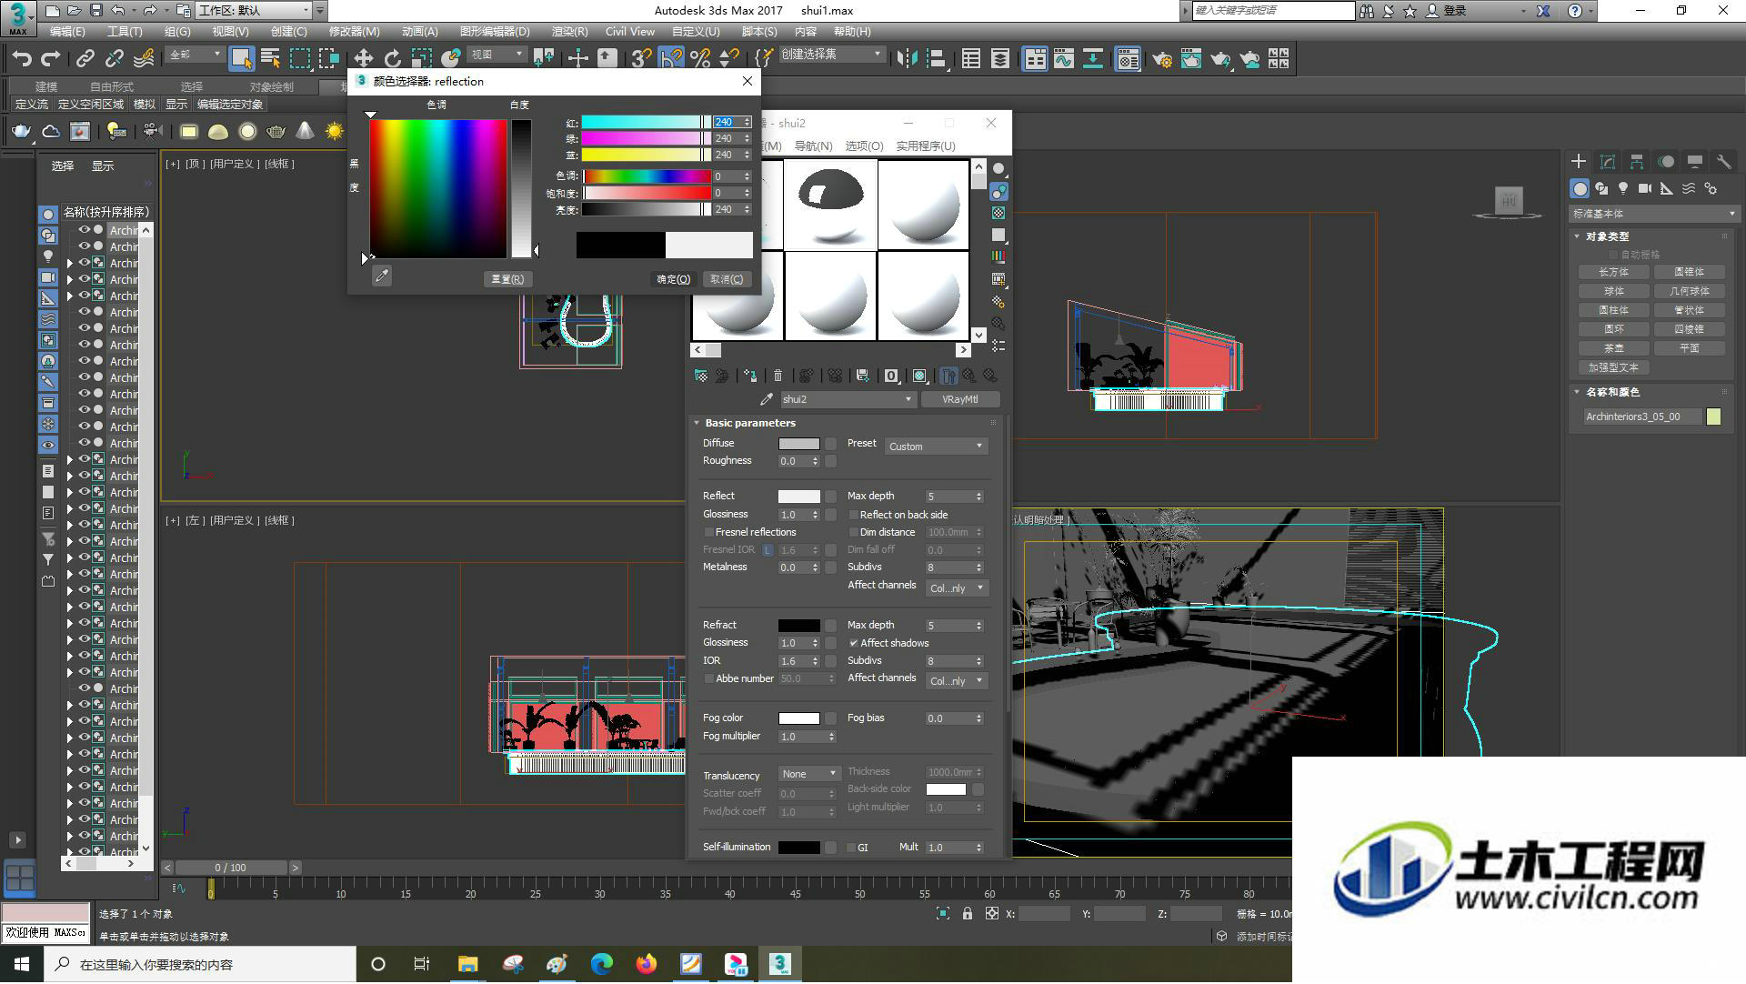Click the Mirror tool icon

[x=907, y=58]
